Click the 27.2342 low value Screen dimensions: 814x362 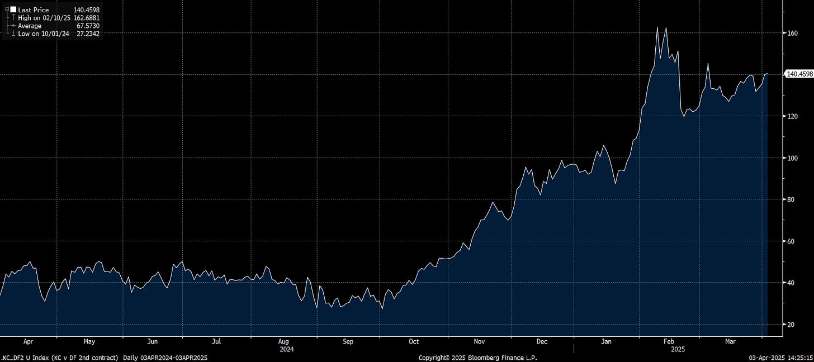point(88,34)
